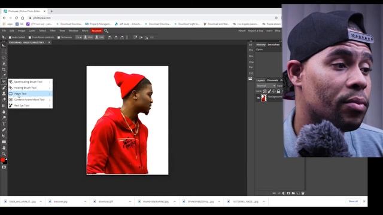Image resolution: width=383 pixels, height=215 pixels.
Task: Select the Rectangle shape tool
Action: tap(4, 142)
